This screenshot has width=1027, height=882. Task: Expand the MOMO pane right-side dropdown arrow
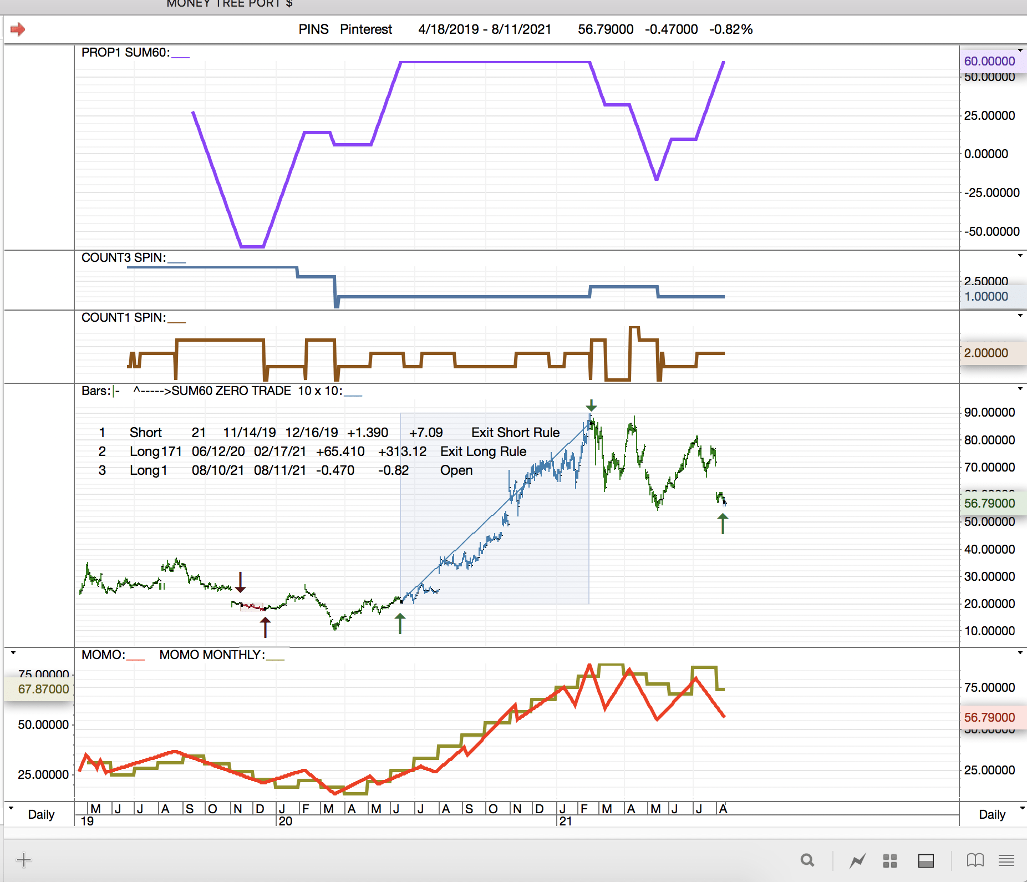1020,653
